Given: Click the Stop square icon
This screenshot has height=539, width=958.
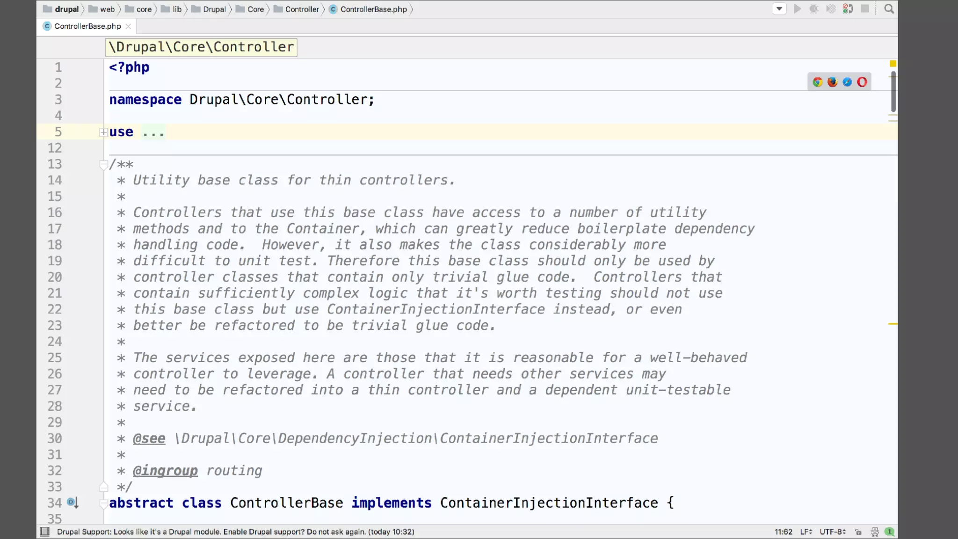Looking at the screenshot, I should click(865, 9).
